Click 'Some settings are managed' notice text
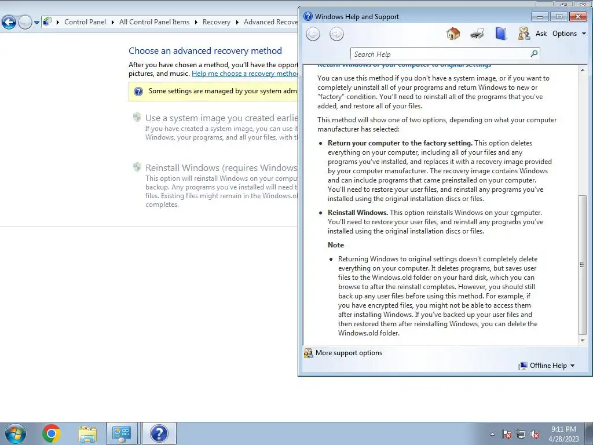The width and height of the screenshot is (593, 445). click(223, 91)
